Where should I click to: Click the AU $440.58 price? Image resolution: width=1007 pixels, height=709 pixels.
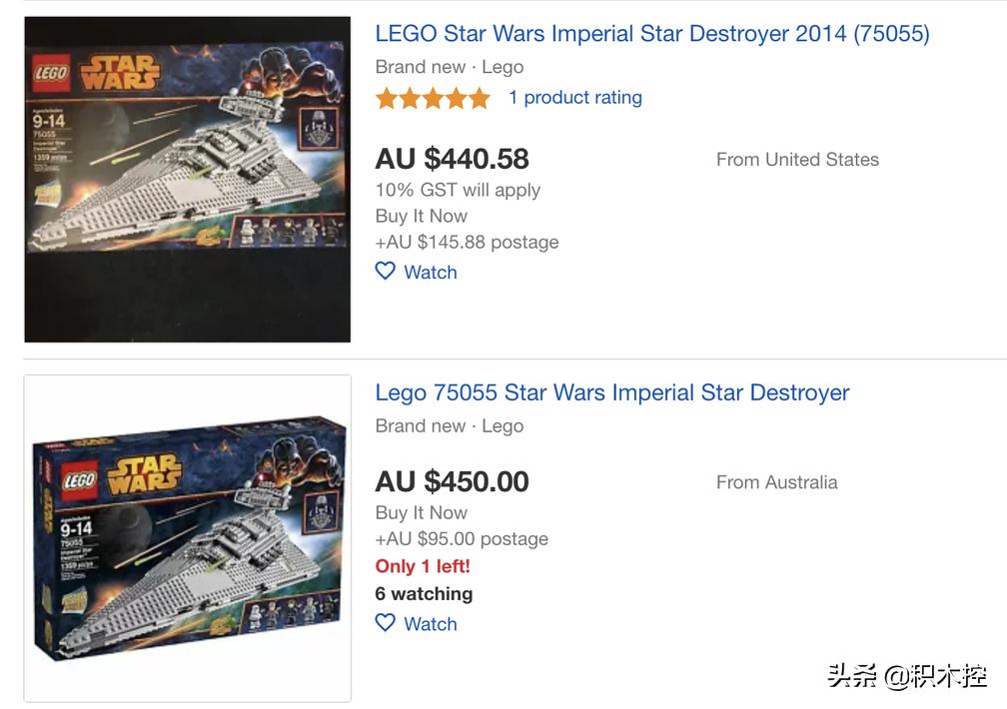(x=452, y=159)
